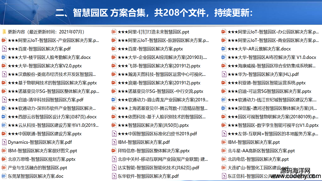Select file 浪潮-智慧园区解决方案(201912).pptx
Screen dimensions: 322x181
coord(156,83)
